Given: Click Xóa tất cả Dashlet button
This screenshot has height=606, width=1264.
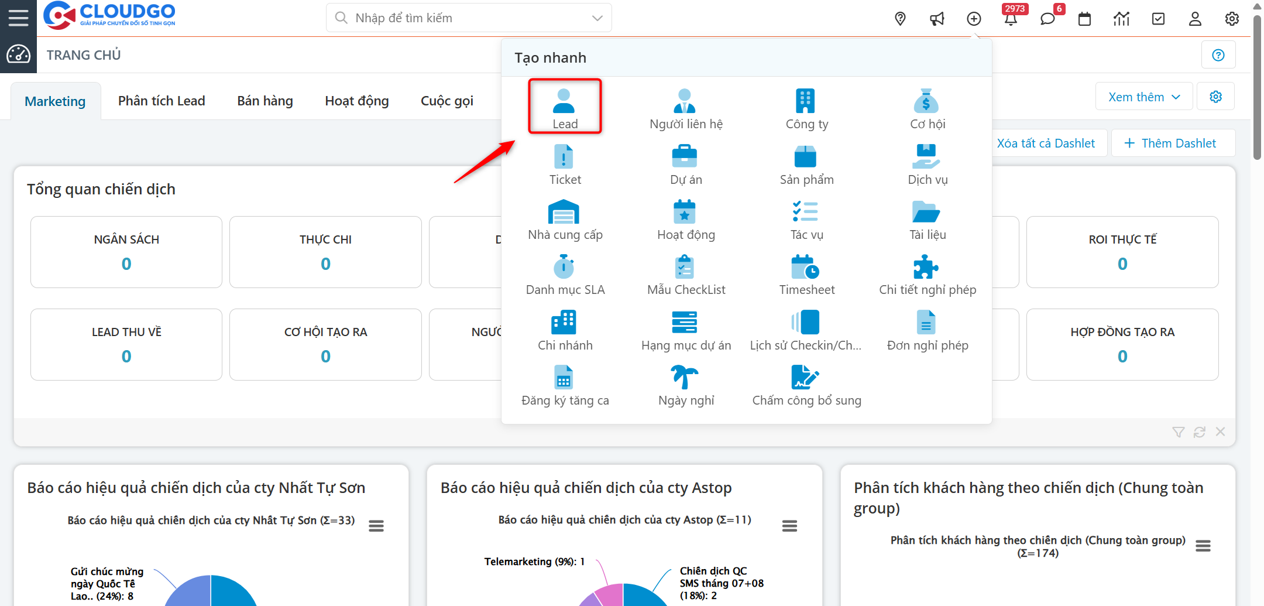Looking at the screenshot, I should [x=1046, y=143].
